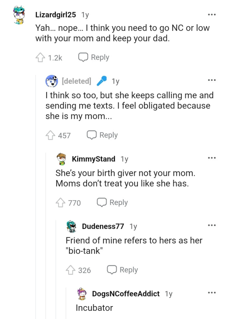The width and height of the screenshot is (227, 319).
Task: Click Dudeness77's profile avatar
Action: (73, 226)
